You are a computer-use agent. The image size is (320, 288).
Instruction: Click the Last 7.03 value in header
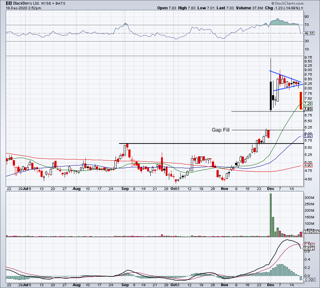click(x=225, y=8)
